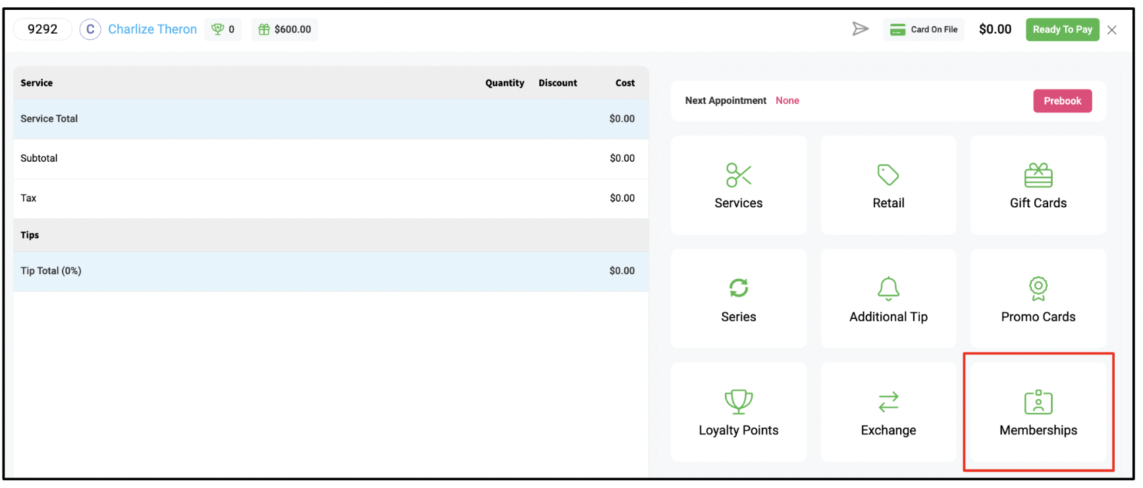Click the pink Prebook button

click(1062, 101)
